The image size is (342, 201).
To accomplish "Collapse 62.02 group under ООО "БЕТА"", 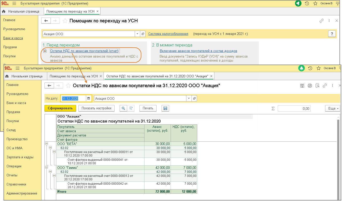I will pos(50,148).
